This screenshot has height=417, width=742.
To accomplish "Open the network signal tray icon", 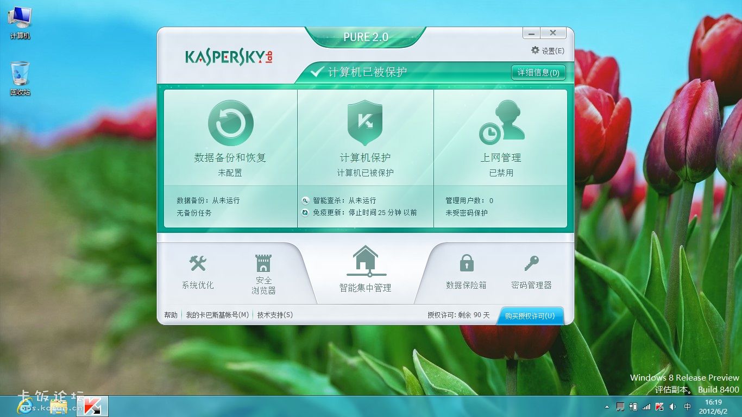I will [646, 406].
